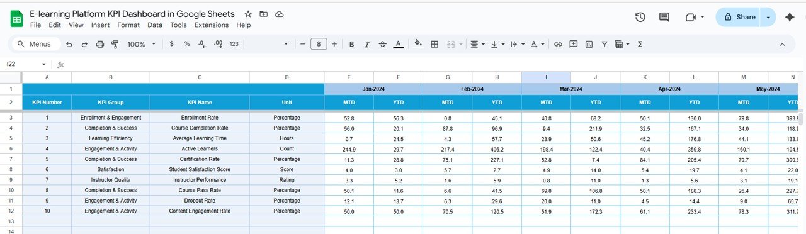Open the Fill color paint bucket
Viewport: 806px width, 234px height.
click(417, 44)
